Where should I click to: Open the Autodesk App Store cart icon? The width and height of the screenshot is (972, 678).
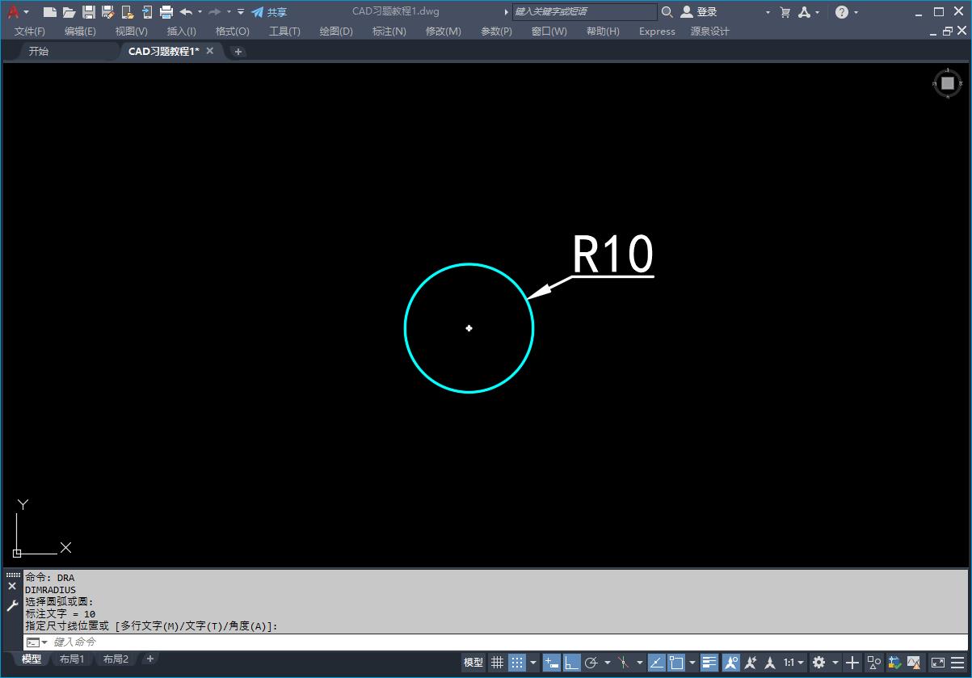pyautogui.click(x=785, y=12)
